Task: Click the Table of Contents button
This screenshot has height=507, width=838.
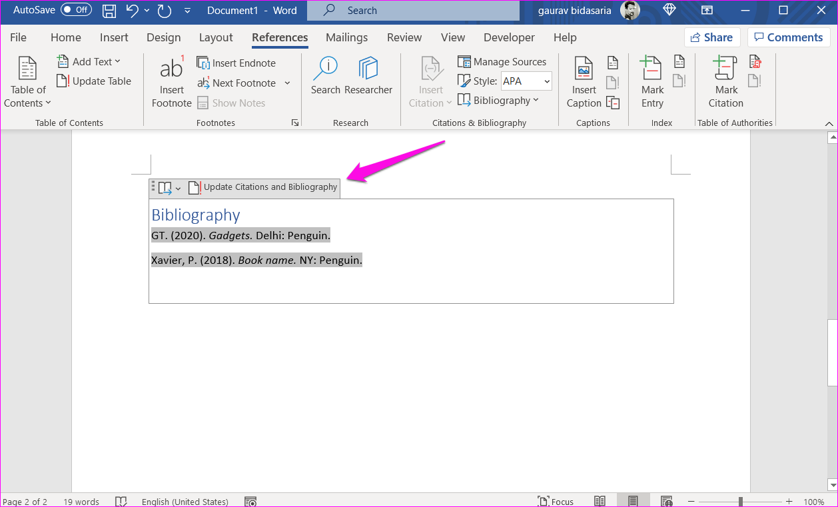Action: click(27, 83)
